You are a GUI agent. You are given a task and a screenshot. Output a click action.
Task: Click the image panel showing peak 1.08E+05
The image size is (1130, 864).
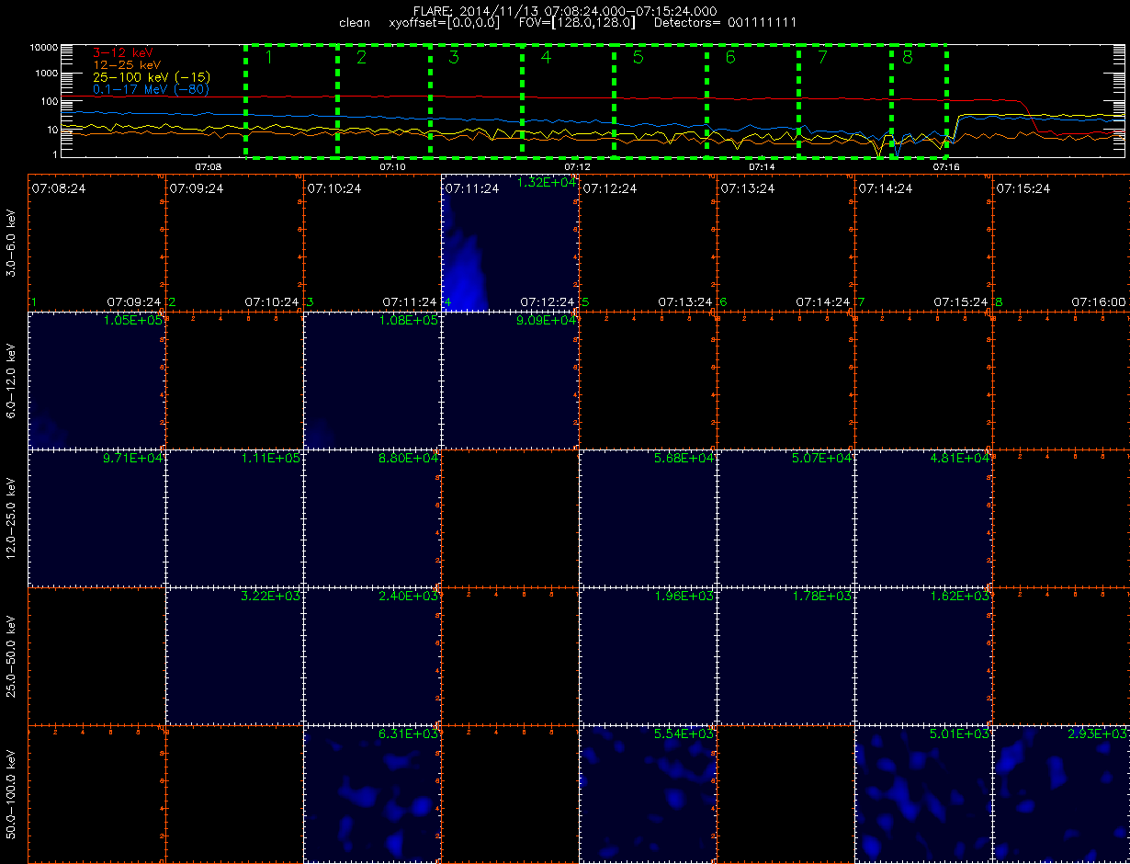(x=372, y=381)
